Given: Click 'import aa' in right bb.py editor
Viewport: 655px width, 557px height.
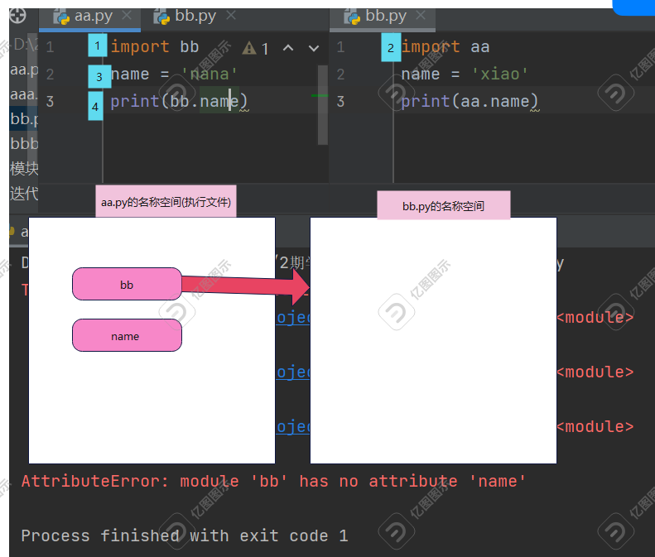Looking at the screenshot, I should click(x=445, y=47).
